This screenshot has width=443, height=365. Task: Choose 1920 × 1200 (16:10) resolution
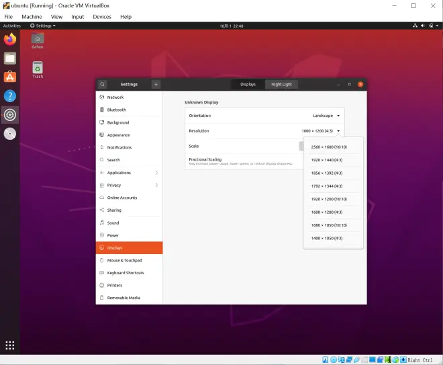334,199
